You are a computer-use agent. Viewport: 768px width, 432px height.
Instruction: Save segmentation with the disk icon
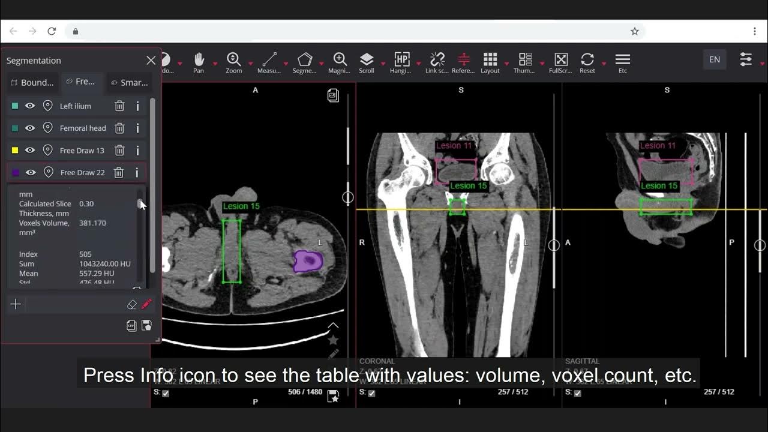pyautogui.click(x=146, y=326)
